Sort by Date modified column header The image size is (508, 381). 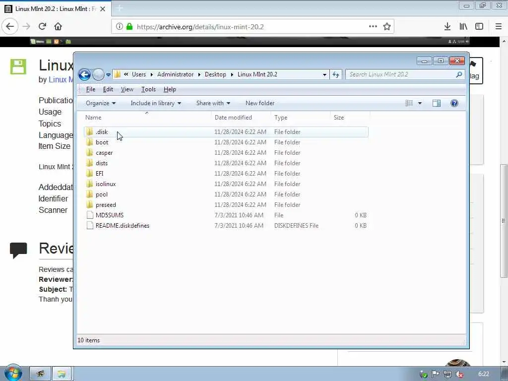pos(233,118)
